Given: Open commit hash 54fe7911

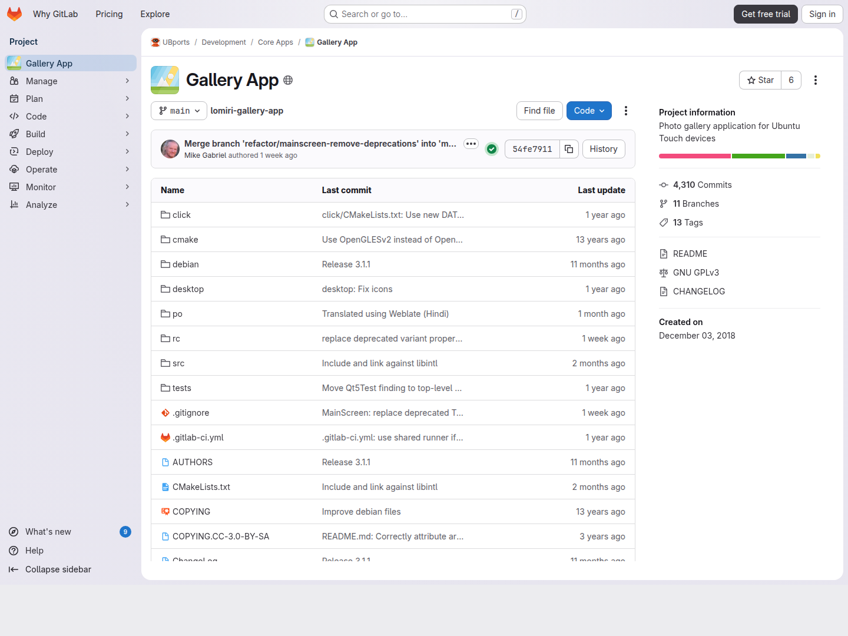Looking at the screenshot, I should (x=532, y=149).
